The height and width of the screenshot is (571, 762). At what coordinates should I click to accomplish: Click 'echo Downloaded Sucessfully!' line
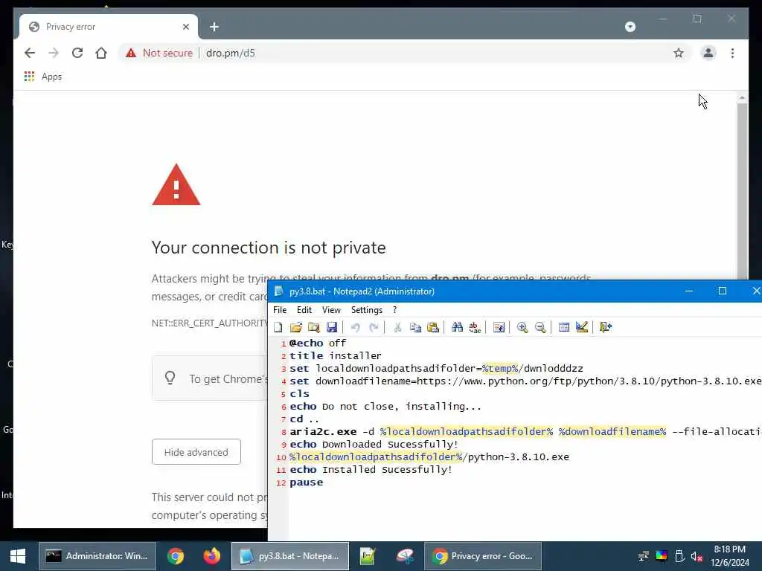tap(374, 445)
